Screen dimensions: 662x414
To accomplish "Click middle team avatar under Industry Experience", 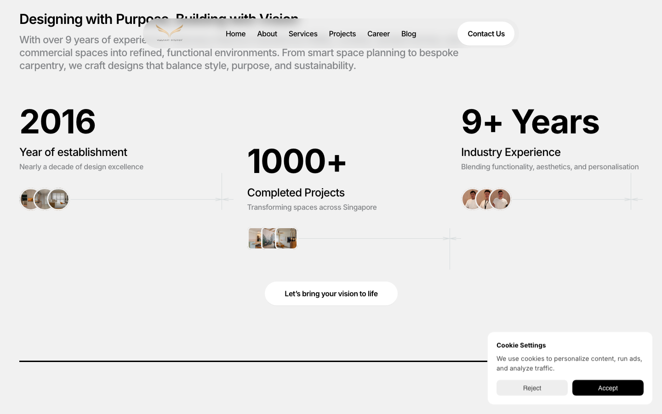I will click(485, 199).
